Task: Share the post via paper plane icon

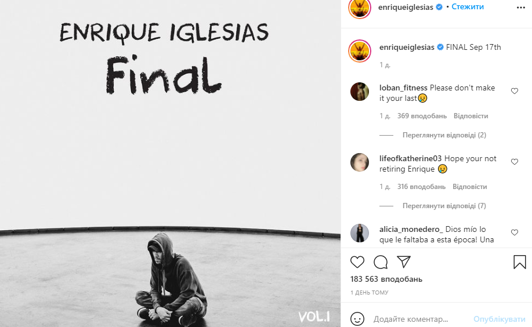Action: (404, 261)
